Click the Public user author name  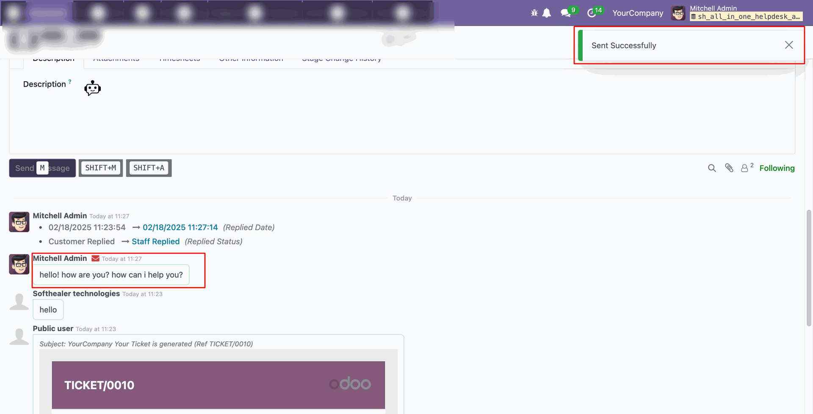53,329
